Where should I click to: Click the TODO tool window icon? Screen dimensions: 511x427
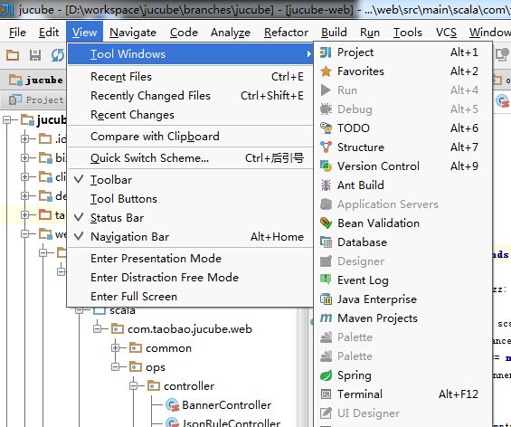pos(326,128)
